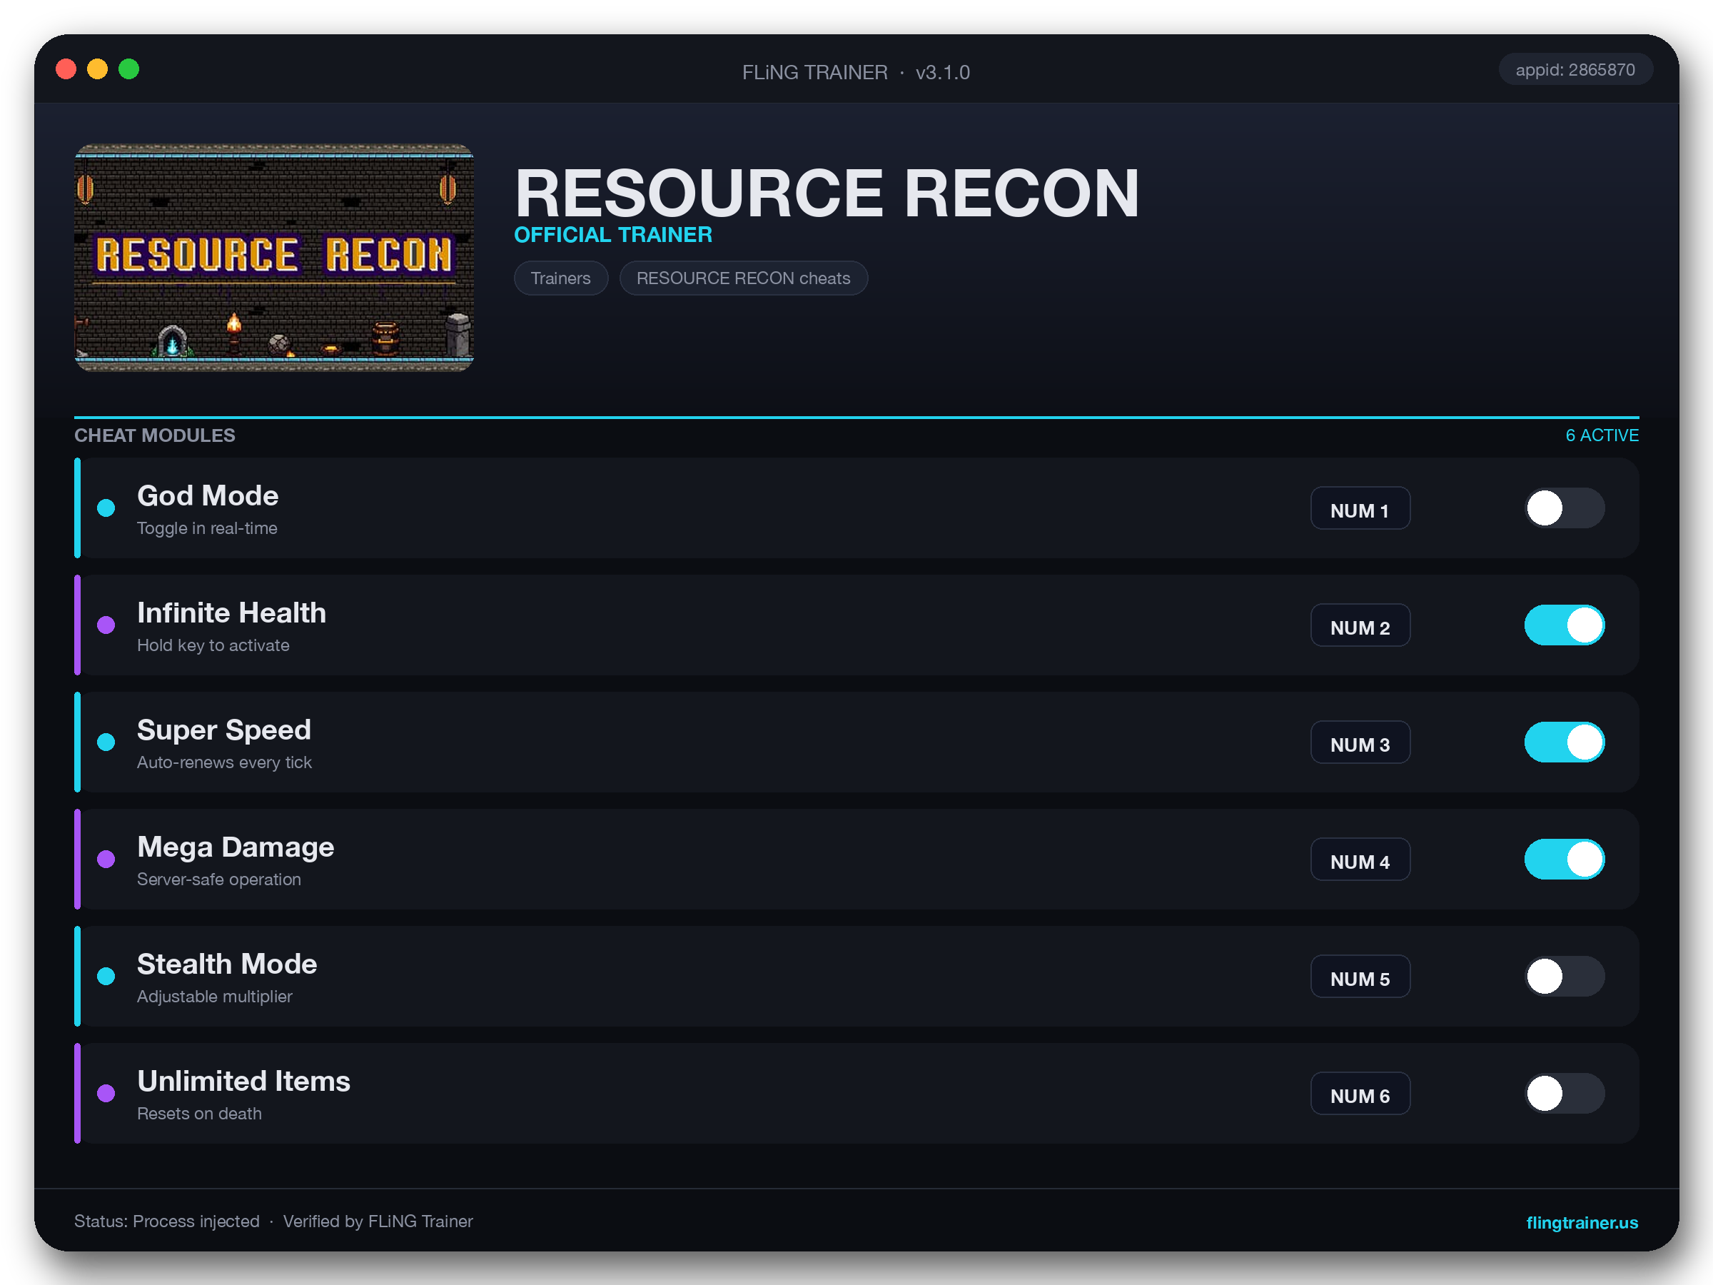Switch off the Mega Damage toggle
Image resolution: width=1713 pixels, height=1285 pixels.
1565,859
